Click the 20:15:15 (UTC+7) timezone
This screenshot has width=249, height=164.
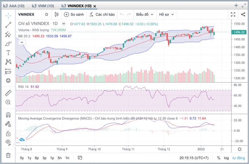point(194,158)
